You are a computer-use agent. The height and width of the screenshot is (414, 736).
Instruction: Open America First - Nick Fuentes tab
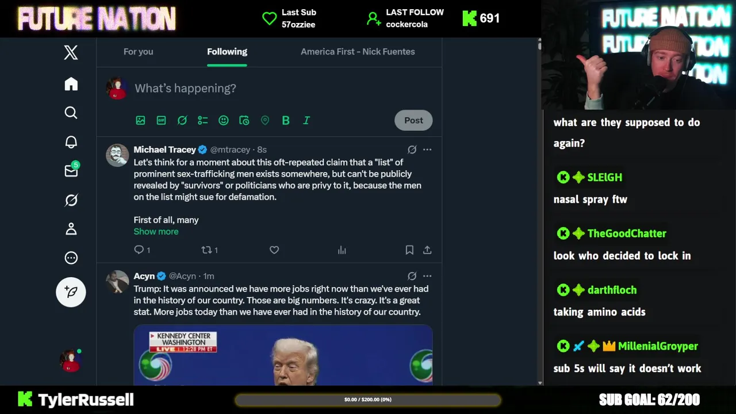point(358,51)
